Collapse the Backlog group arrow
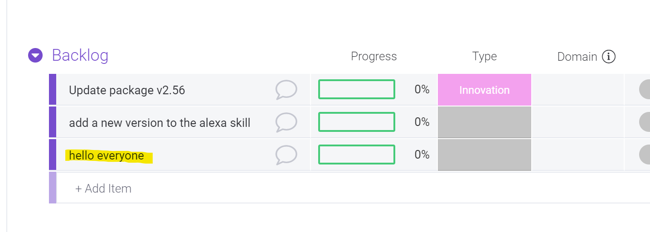 (35, 56)
